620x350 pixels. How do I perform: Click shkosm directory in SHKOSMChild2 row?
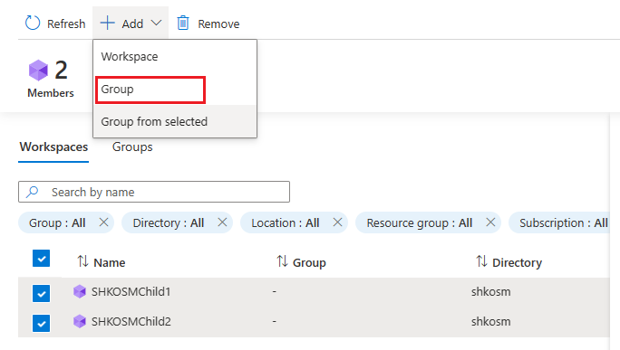tap(490, 321)
